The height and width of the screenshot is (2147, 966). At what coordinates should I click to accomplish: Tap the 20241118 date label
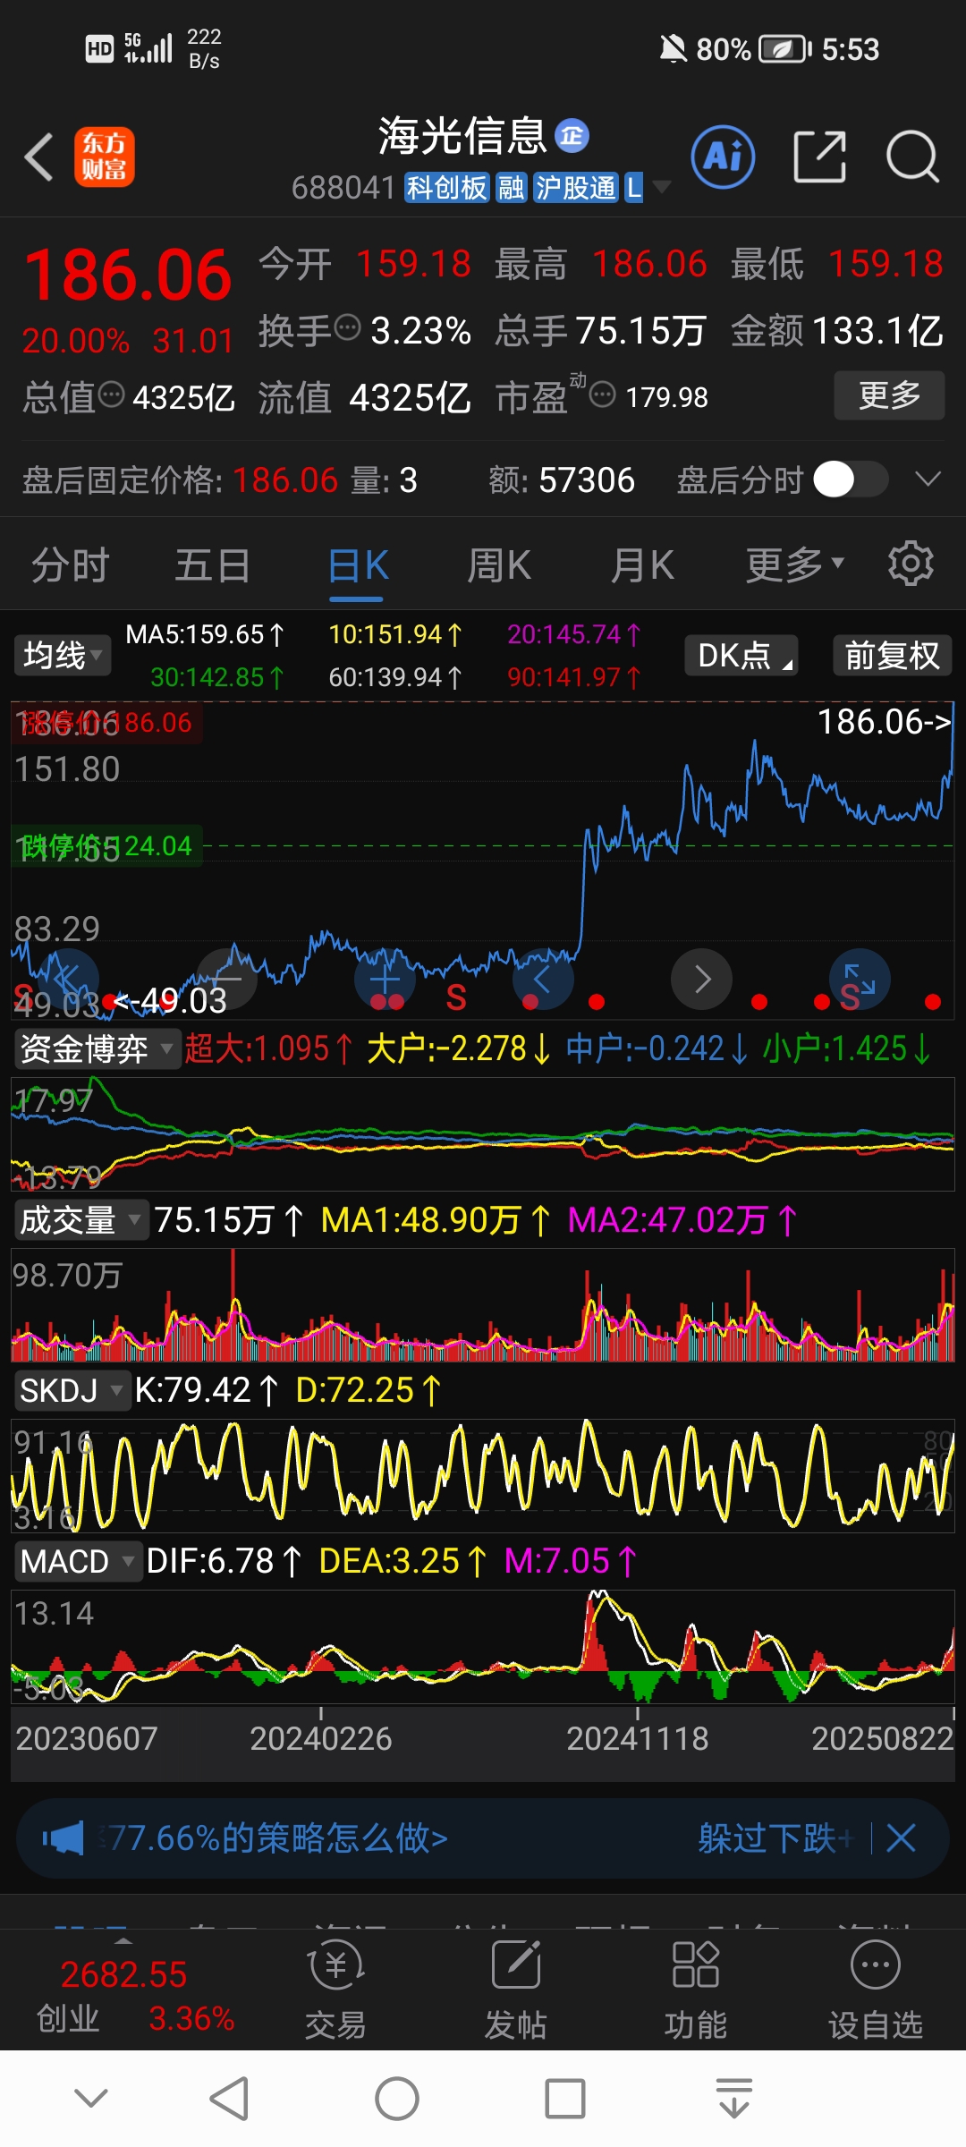click(x=637, y=1738)
